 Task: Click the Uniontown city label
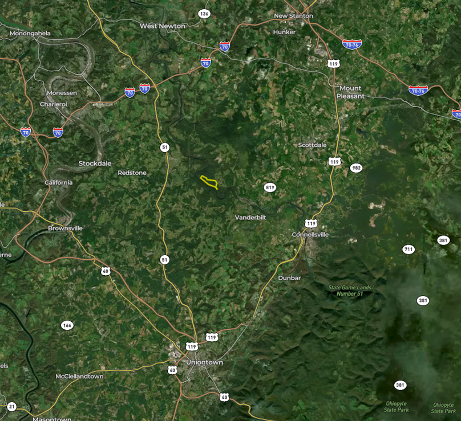coord(204,362)
